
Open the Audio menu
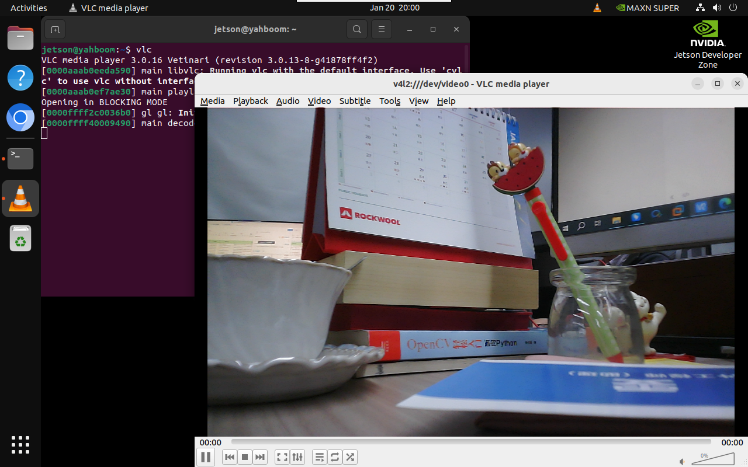(288, 101)
